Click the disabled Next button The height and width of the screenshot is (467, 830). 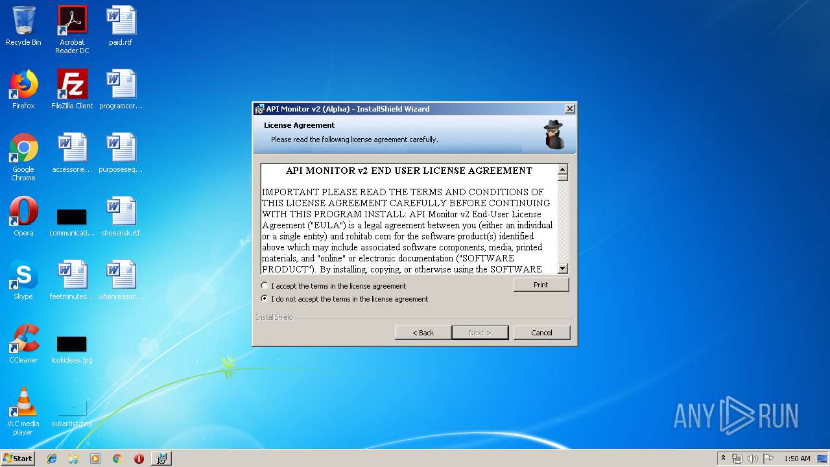480,333
